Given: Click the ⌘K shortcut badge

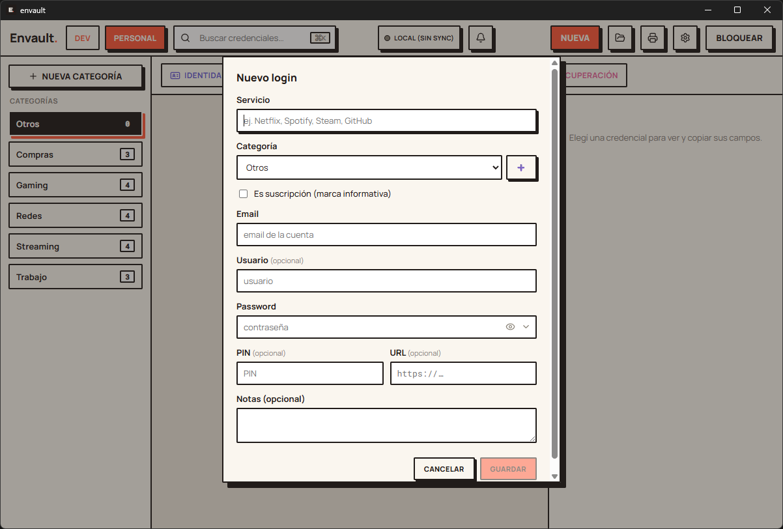Looking at the screenshot, I should coord(320,38).
